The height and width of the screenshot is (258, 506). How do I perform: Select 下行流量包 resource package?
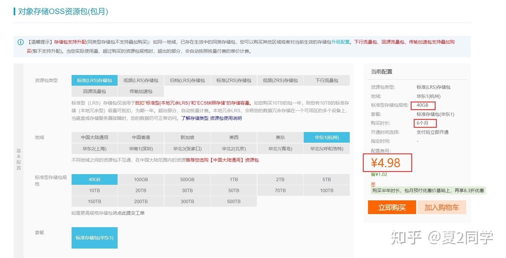pos(327,81)
